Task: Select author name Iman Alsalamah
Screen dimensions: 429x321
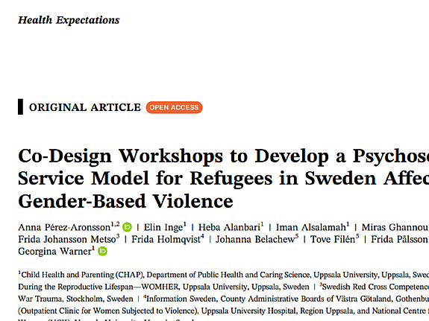Action: [x=311, y=227]
